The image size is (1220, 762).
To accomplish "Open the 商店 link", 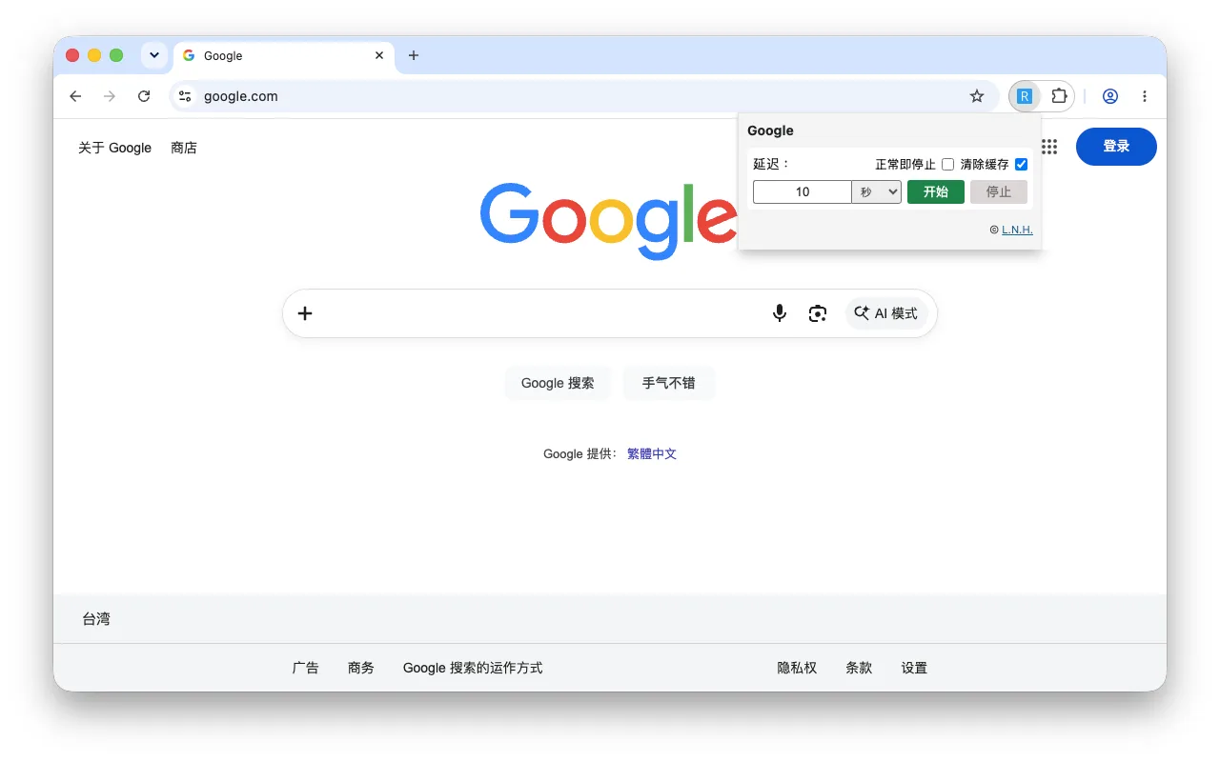I will 184,148.
